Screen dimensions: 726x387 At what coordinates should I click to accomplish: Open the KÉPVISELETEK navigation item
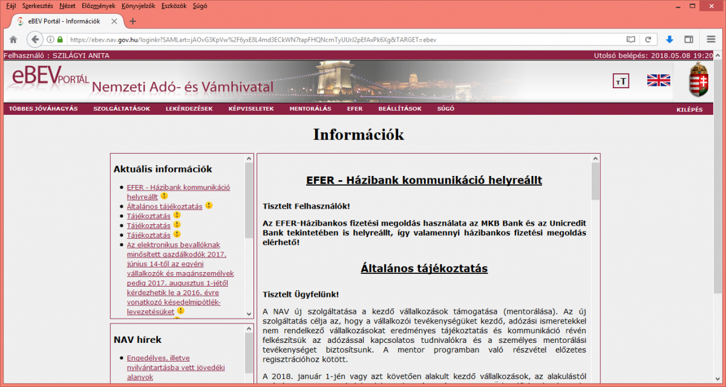[251, 109]
